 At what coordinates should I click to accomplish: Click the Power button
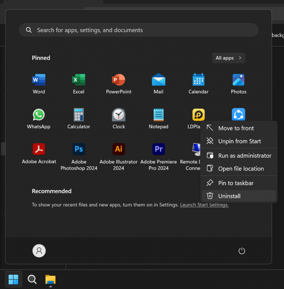tap(242, 251)
